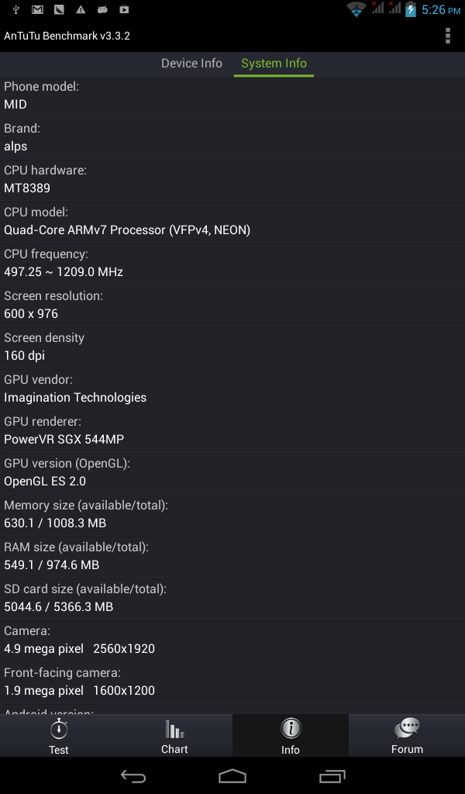This screenshot has height=794, width=465.
Task: Tap the AnTuTu Benchmark v3.3.2 title
Action: click(67, 36)
